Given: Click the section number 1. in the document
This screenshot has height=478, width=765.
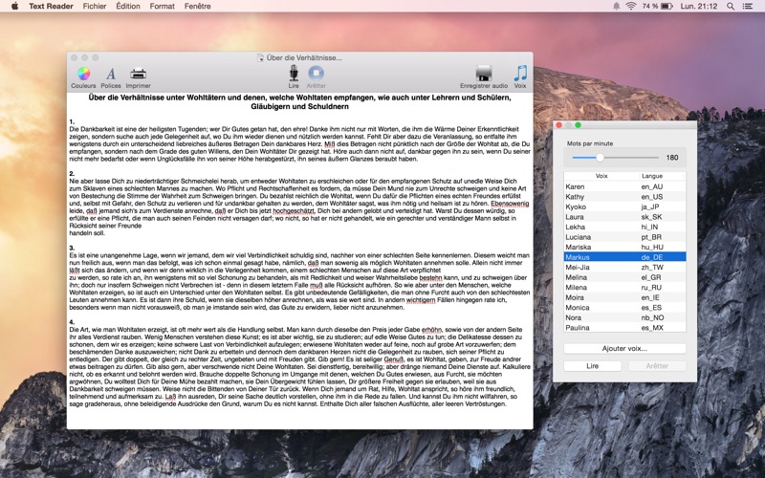Looking at the screenshot, I should point(72,122).
